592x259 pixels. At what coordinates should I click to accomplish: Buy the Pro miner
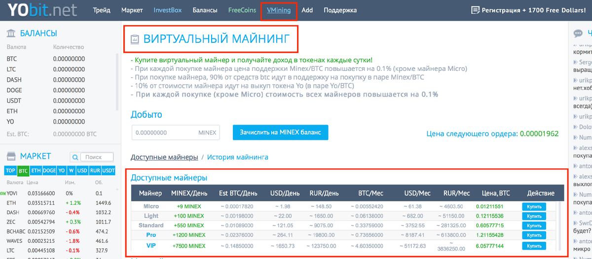point(534,235)
